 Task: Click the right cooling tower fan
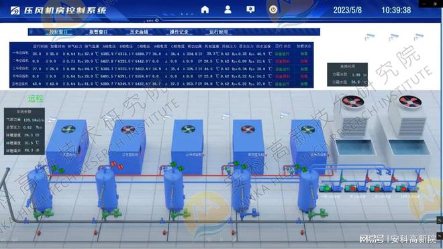click(410, 101)
